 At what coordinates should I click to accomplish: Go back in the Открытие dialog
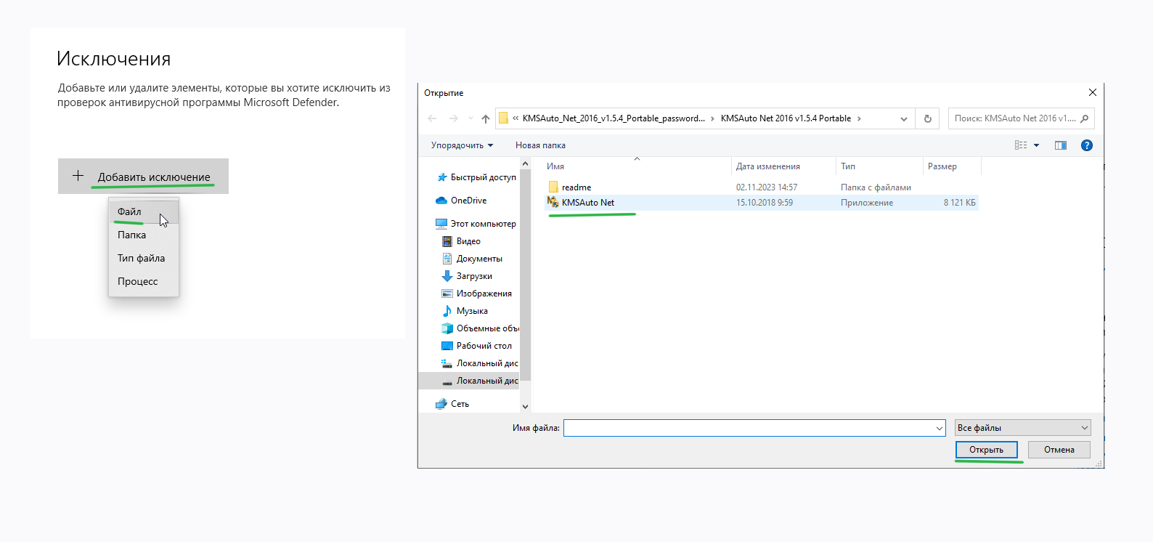pyautogui.click(x=433, y=118)
